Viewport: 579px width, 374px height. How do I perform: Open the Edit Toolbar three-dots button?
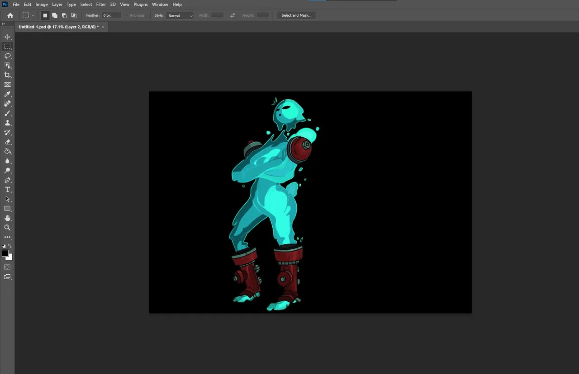pos(7,237)
